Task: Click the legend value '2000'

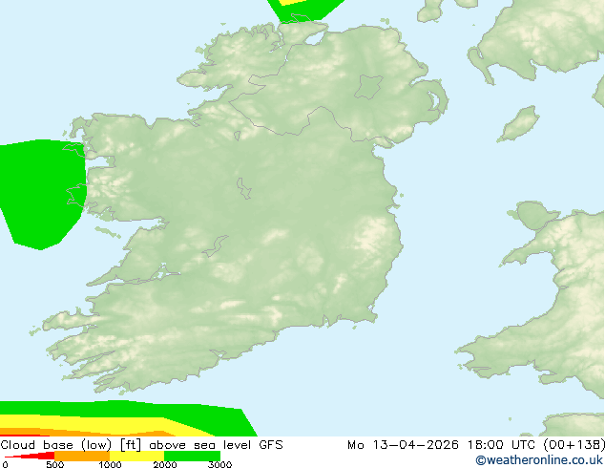Action: pyautogui.click(x=165, y=464)
